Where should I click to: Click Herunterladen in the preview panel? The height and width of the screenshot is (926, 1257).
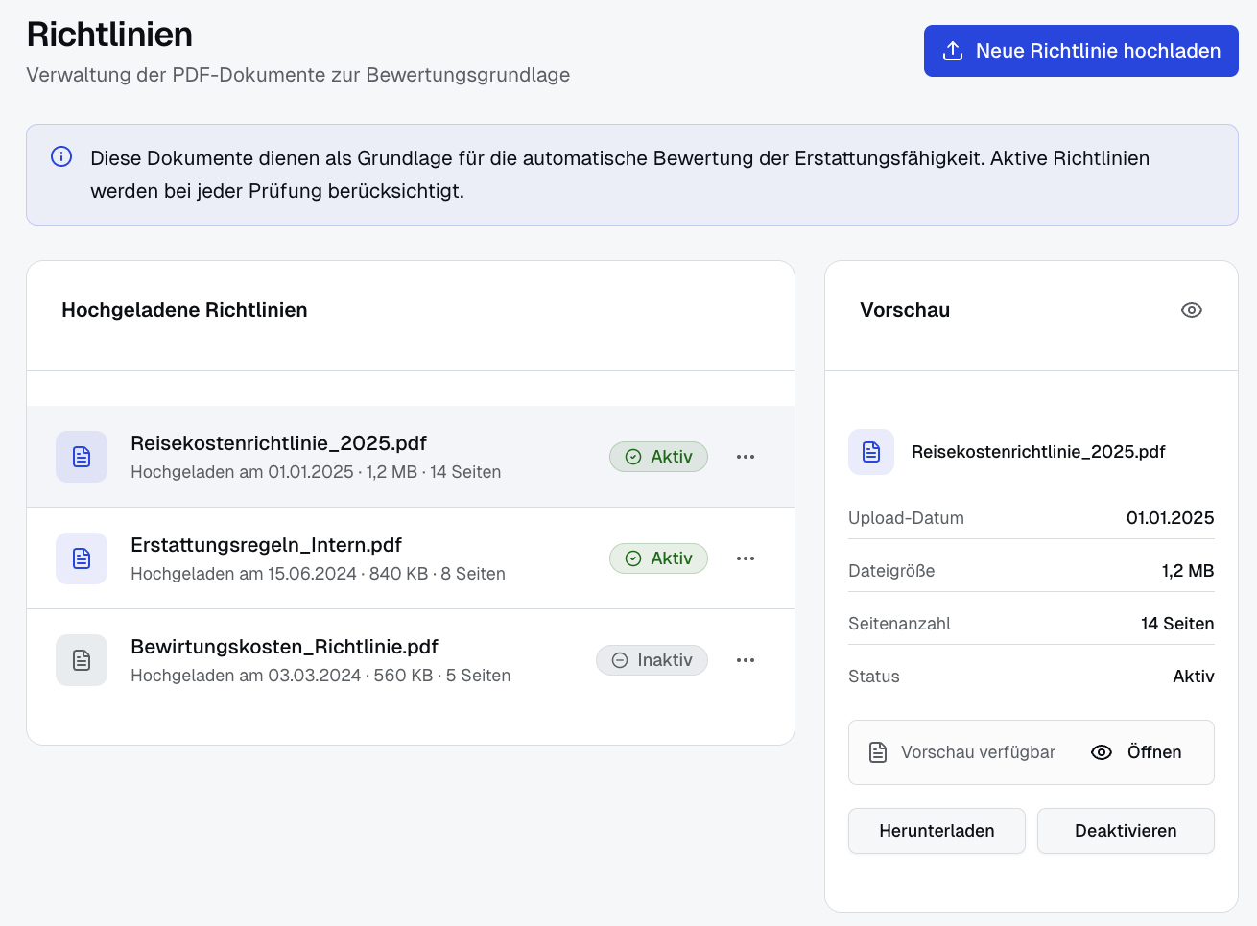click(937, 831)
